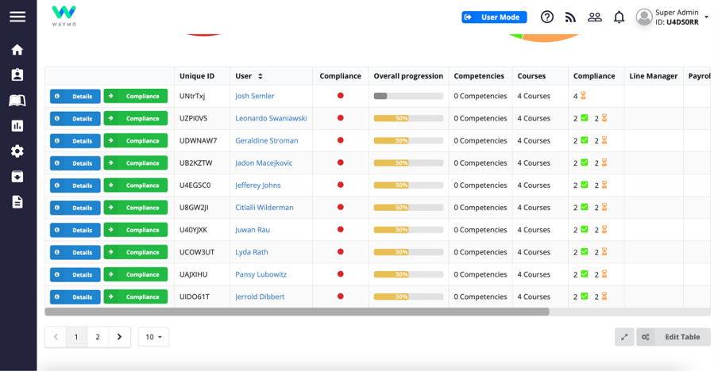Click the unique ID U8GW2JI
This screenshot has width=718, height=371.
pos(194,208)
